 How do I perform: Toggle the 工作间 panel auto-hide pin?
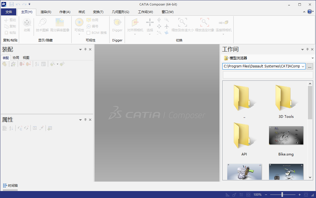(x=307, y=49)
